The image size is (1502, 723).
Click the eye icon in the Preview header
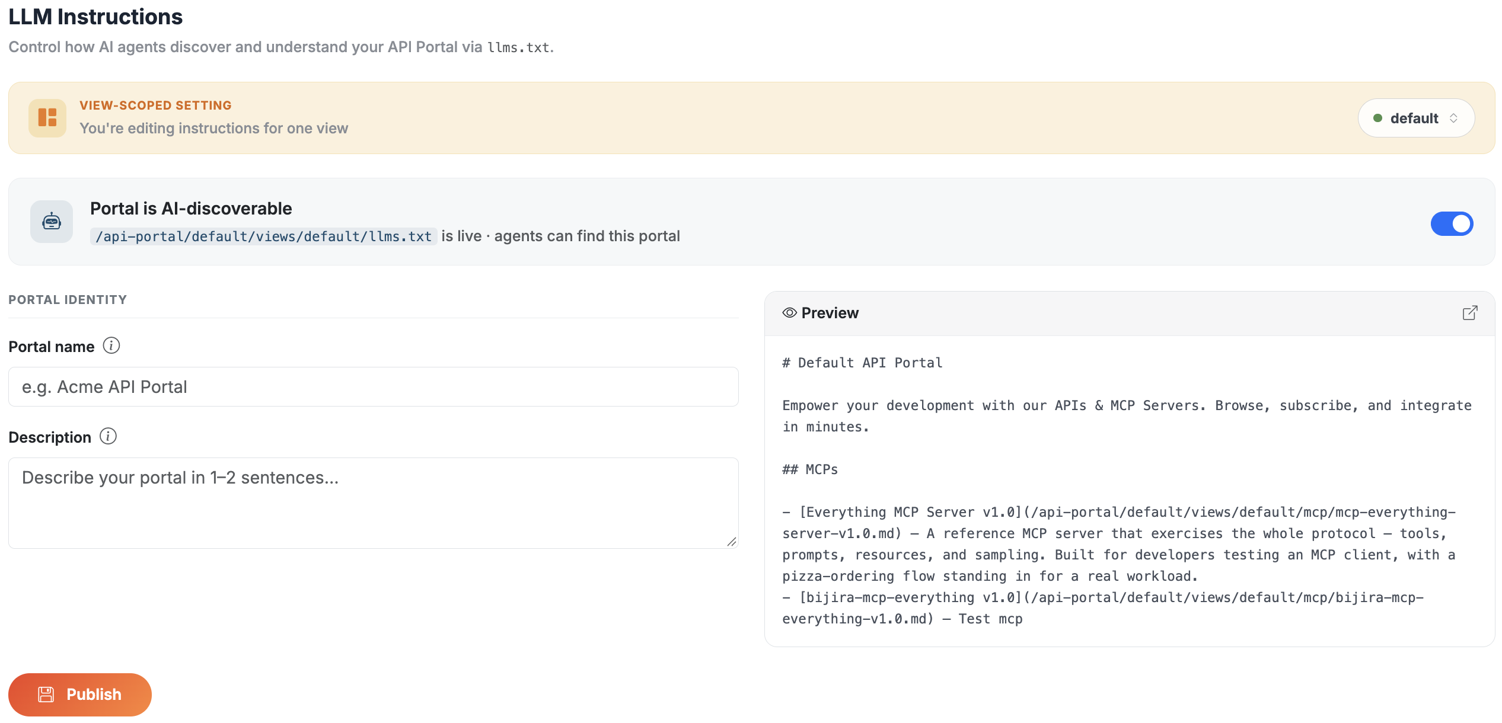pos(789,313)
